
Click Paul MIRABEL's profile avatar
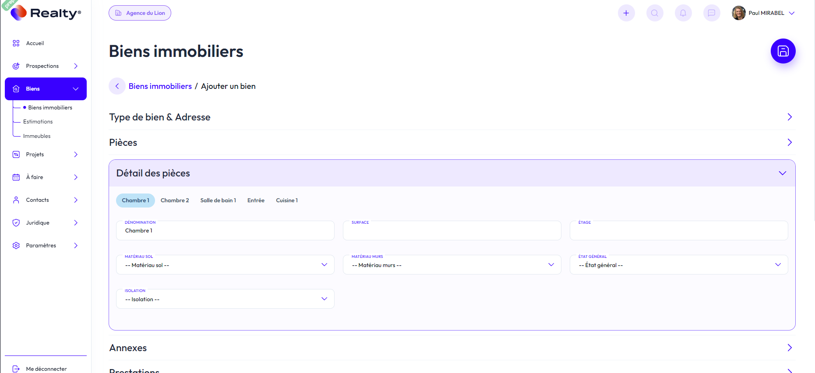738,13
